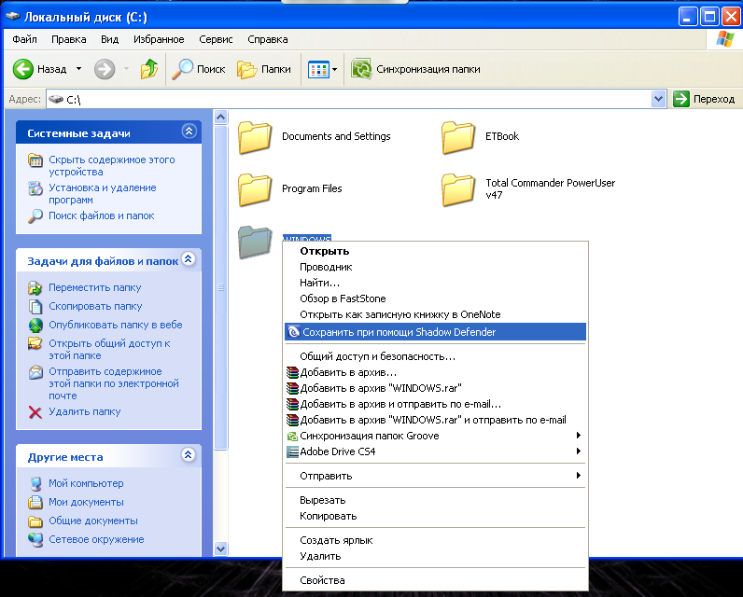Open the Views icon button
This screenshot has width=743, height=597.
[318, 70]
